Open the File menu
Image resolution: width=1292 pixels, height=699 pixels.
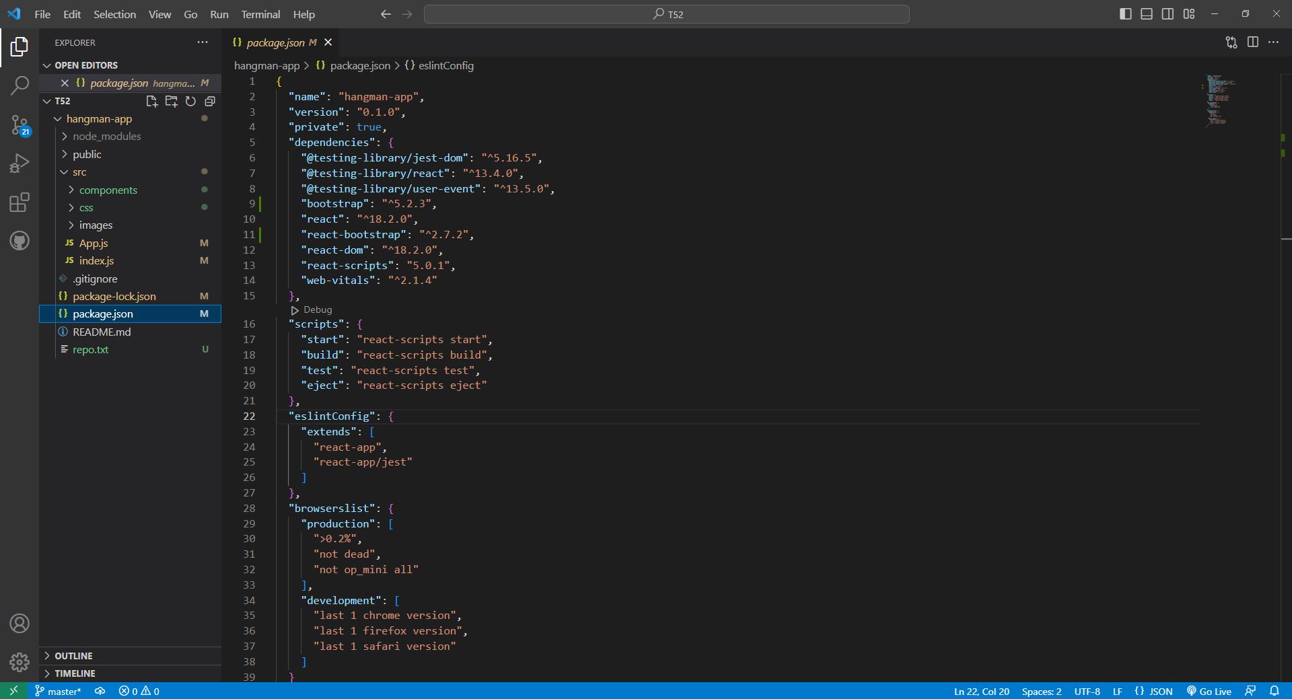click(x=42, y=14)
